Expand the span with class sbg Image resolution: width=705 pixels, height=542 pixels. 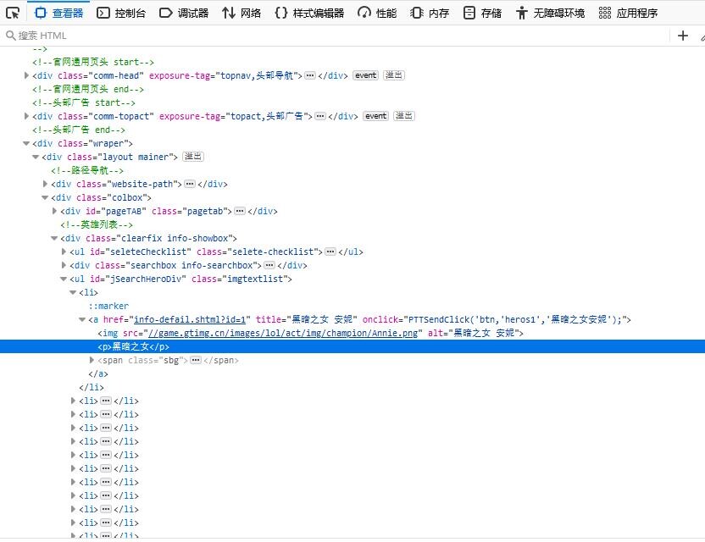[92, 360]
